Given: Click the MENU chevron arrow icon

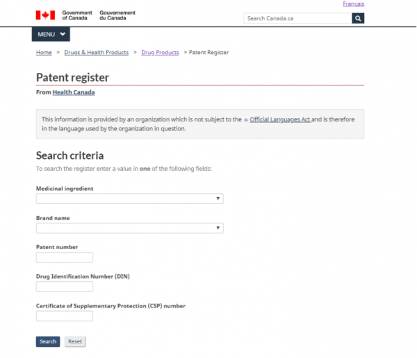Looking at the screenshot, I should tap(63, 34).
